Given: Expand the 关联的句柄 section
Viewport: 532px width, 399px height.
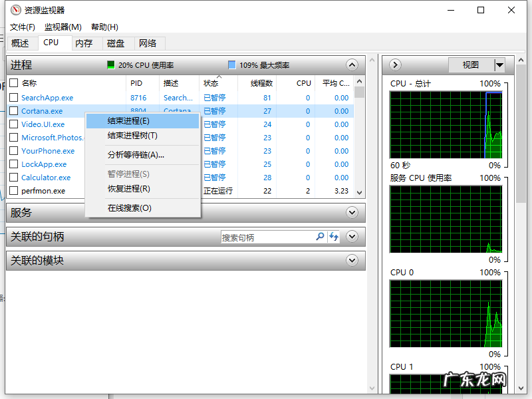Looking at the screenshot, I should 352,237.
